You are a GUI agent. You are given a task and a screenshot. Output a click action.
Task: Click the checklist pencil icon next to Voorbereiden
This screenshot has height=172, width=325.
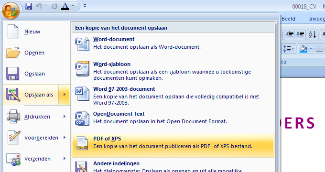coord(14,138)
